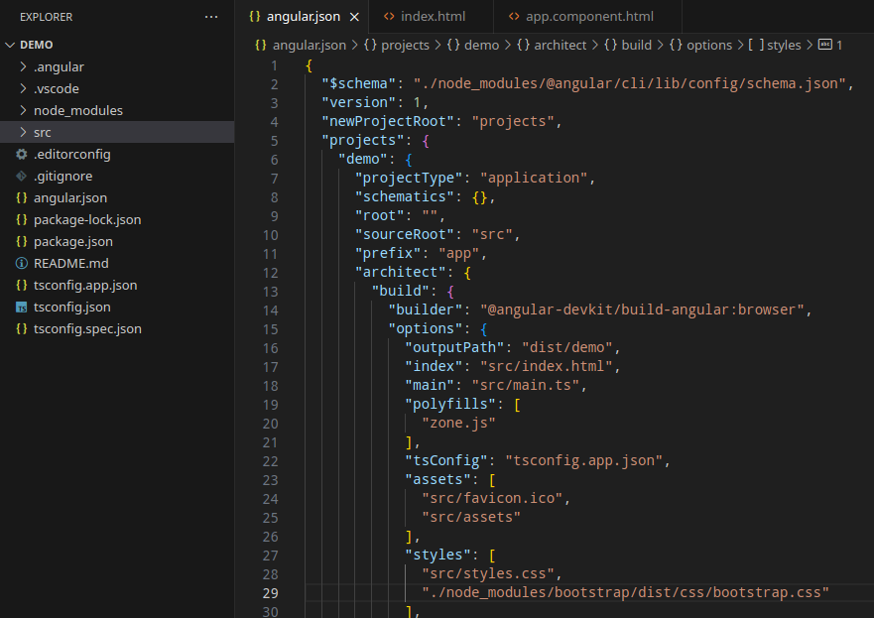Image resolution: width=874 pixels, height=618 pixels.
Task: Click the "prefix" key on line 11
Action: (387, 254)
